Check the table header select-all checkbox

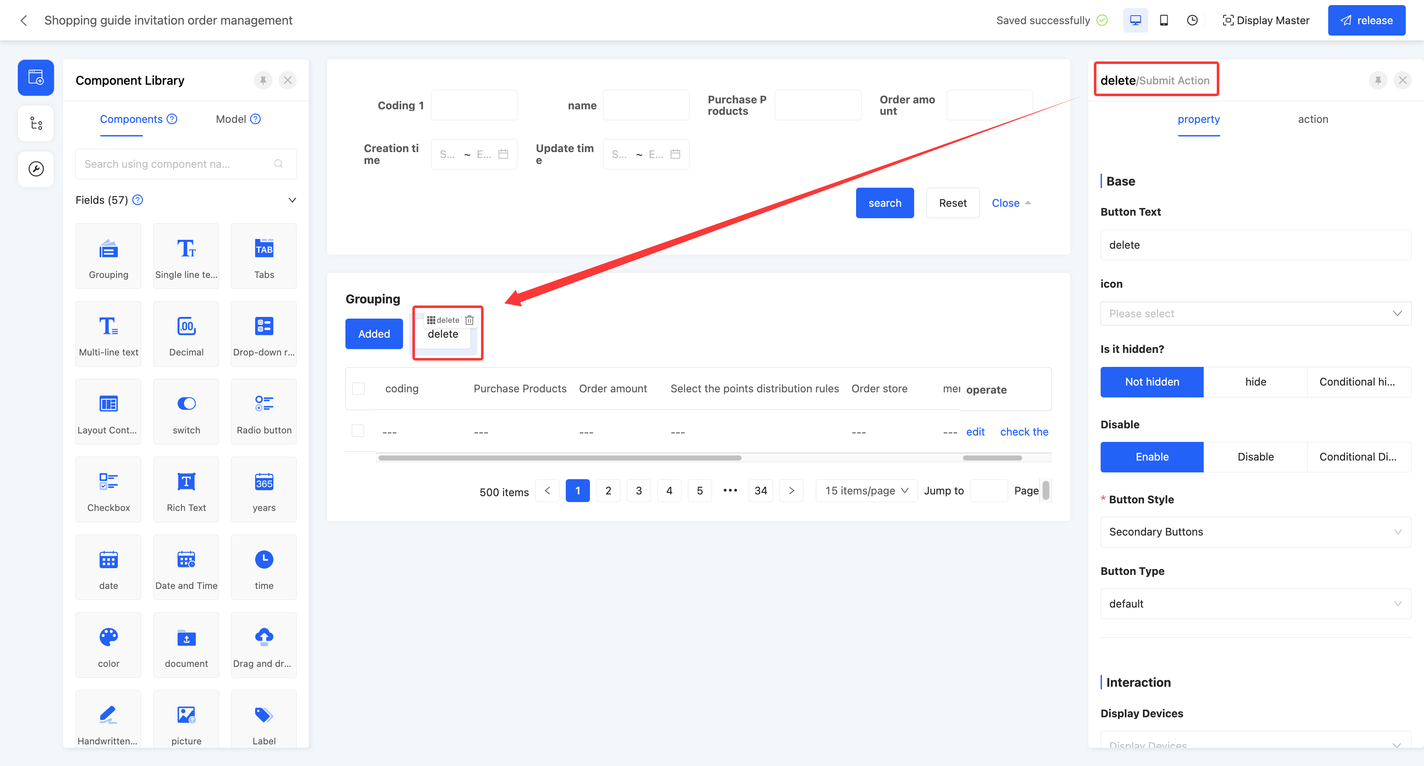click(x=358, y=389)
